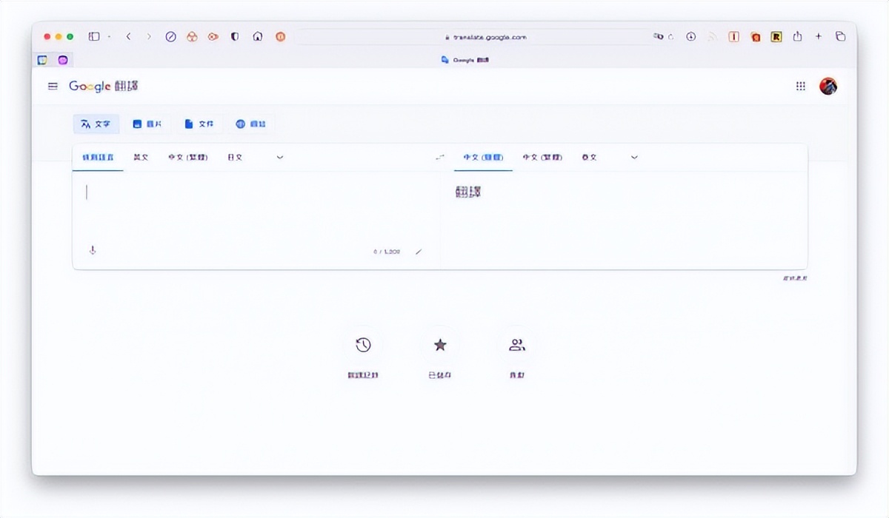Select 中文 (繁體) as the target language
Screen dimensions: 889x518
click(542, 157)
